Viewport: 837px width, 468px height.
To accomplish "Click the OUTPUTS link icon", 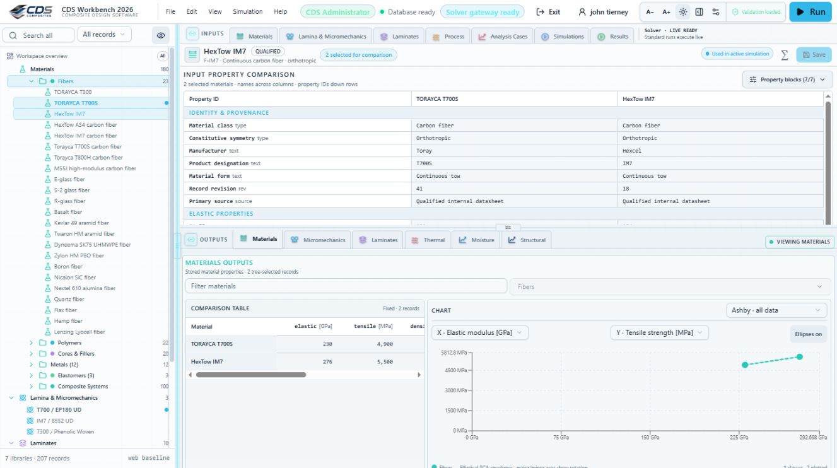I will coord(191,240).
